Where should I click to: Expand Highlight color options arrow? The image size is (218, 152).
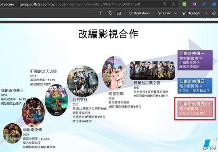point(206,13)
